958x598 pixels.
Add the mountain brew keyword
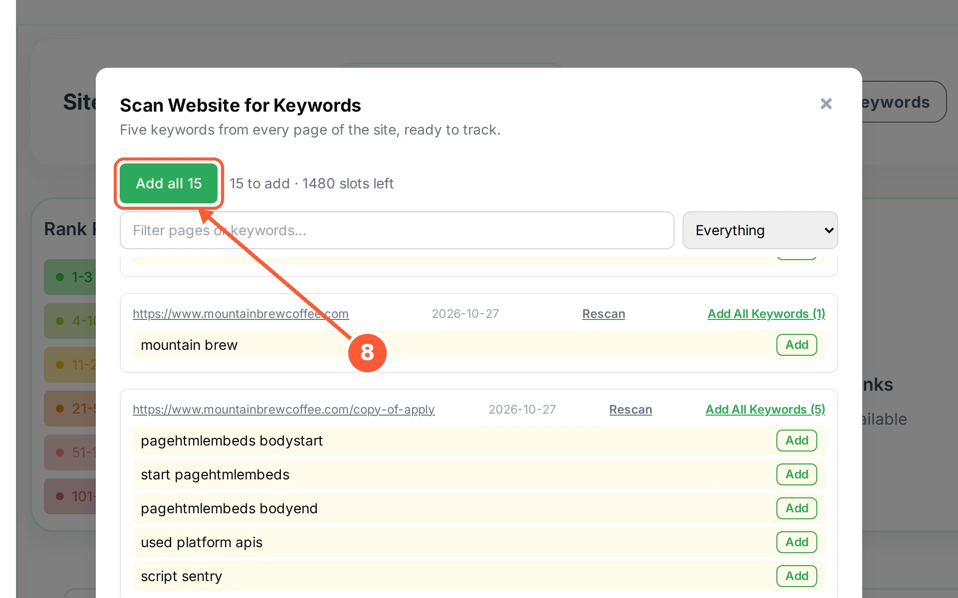click(796, 345)
